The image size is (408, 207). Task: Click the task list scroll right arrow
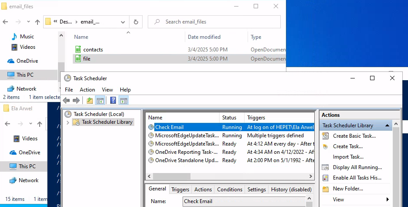pyautogui.click(x=311, y=176)
